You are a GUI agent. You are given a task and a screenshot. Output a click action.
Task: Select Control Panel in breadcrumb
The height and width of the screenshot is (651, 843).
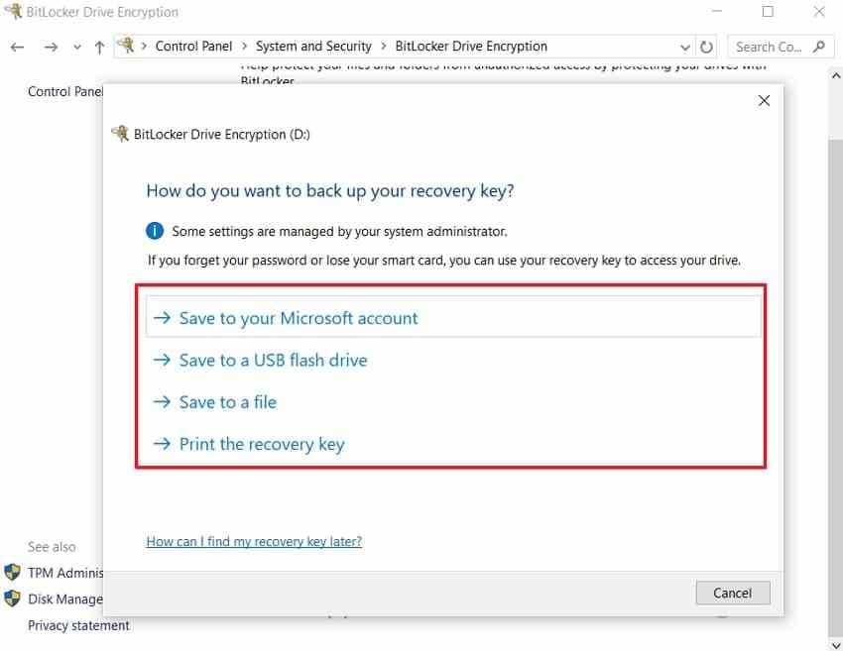pos(193,47)
